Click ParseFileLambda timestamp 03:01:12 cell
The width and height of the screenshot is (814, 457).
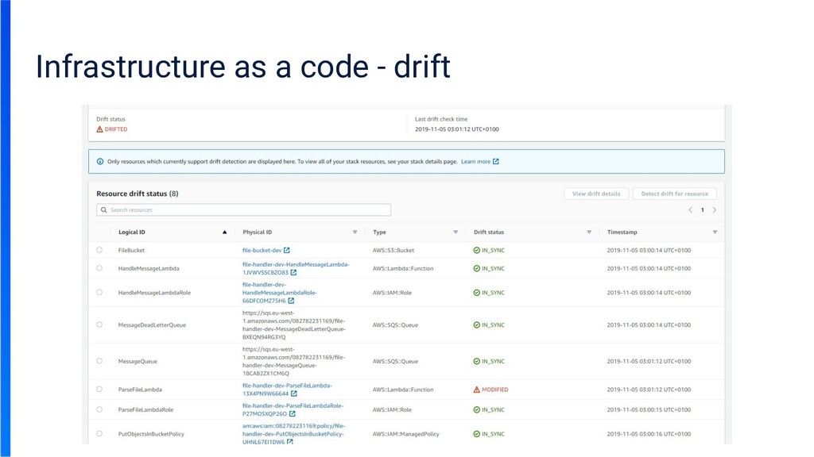(x=649, y=389)
